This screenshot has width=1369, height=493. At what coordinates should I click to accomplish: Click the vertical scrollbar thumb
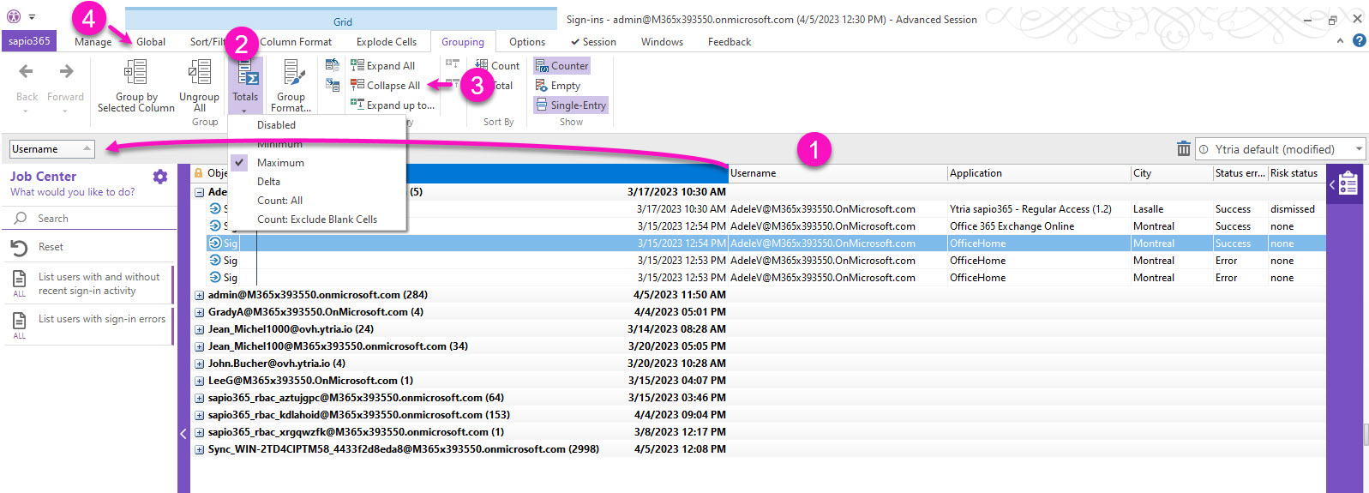[1366, 434]
